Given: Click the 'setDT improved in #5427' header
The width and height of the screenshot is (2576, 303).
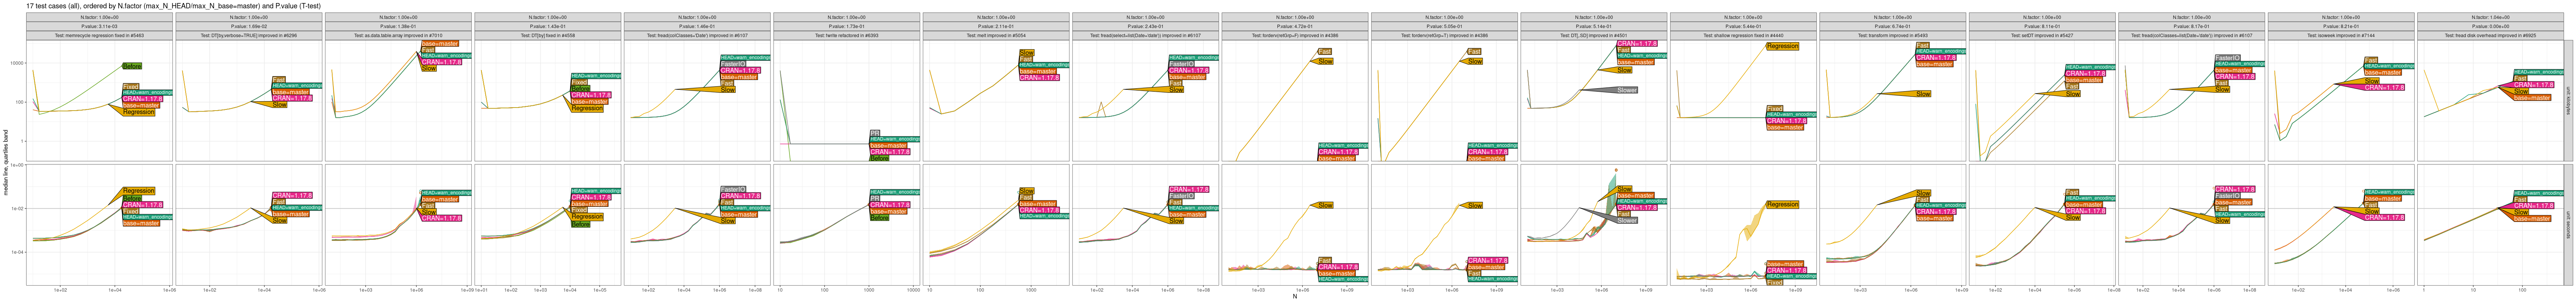Looking at the screenshot, I should (x=2042, y=35).
